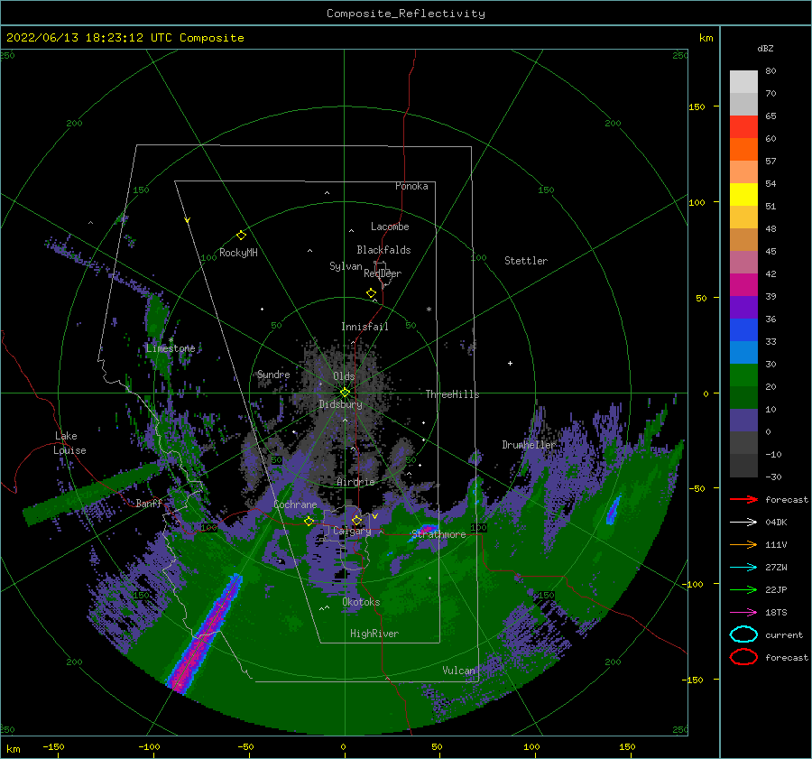Click the -30 value at bottom of scale
This screenshot has width=812, height=759.
[x=773, y=477]
